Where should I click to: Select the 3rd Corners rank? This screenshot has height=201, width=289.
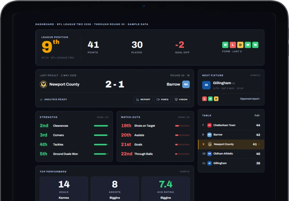click(43, 135)
